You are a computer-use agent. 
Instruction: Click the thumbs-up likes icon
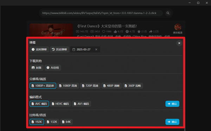click(x=115, y=32)
